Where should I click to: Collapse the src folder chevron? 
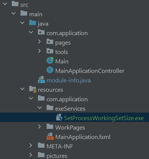[x=5, y=4]
